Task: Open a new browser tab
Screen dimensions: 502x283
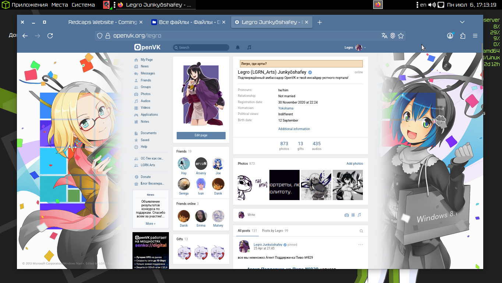Action: 319,22
